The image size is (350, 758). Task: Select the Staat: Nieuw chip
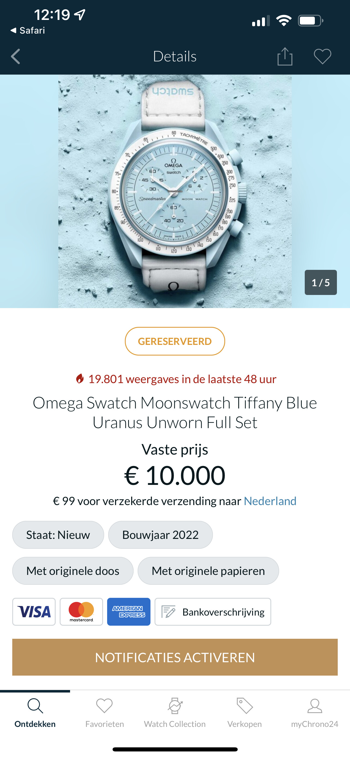tap(58, 535)
